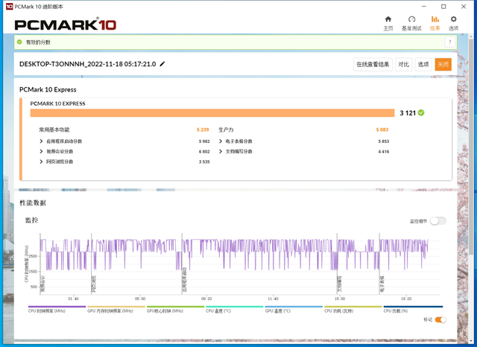Click the question mark help button
This screenshot has width=477, height=347.
click(450, 42)
